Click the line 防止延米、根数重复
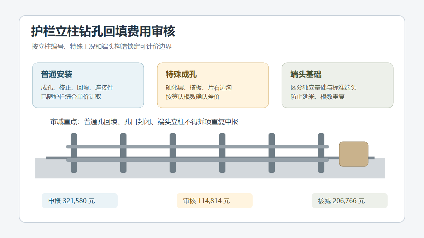This screenshot has width=424, height=238. pos(317,97)
